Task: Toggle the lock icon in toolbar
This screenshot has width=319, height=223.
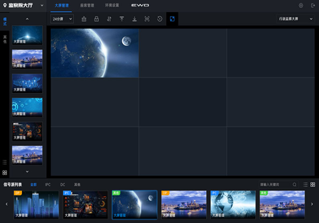Action: (x=96, y=19)
